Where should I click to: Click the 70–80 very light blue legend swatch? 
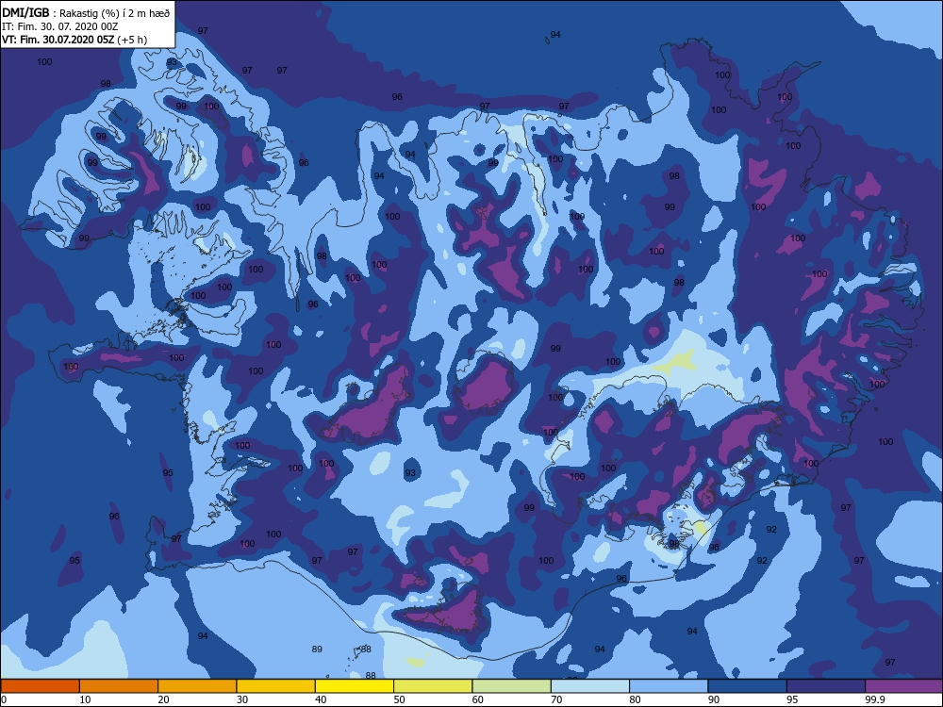[590, 686]
